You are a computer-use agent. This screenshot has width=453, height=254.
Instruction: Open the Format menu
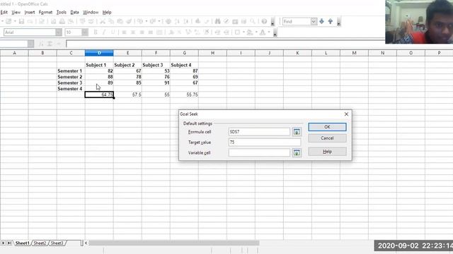pyautogui.click(x=45, y=13)
